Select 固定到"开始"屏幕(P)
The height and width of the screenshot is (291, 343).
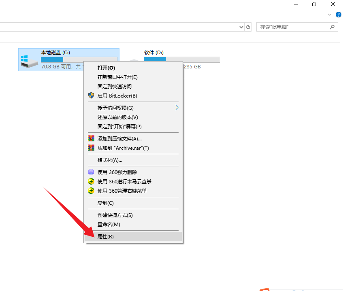[x=133, y=126]
